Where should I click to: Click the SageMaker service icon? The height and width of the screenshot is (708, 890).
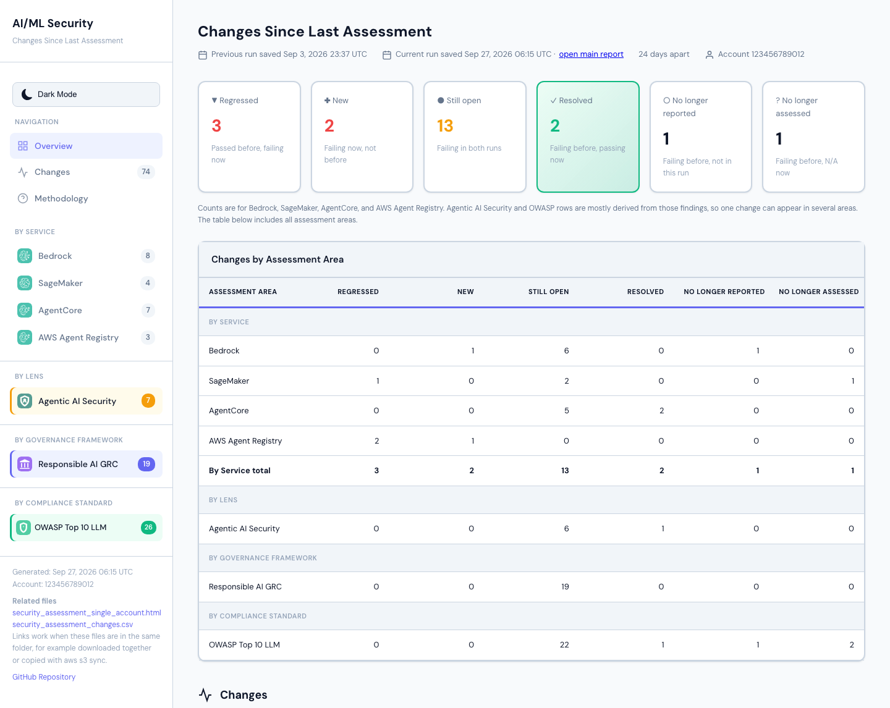pos(25,283)
